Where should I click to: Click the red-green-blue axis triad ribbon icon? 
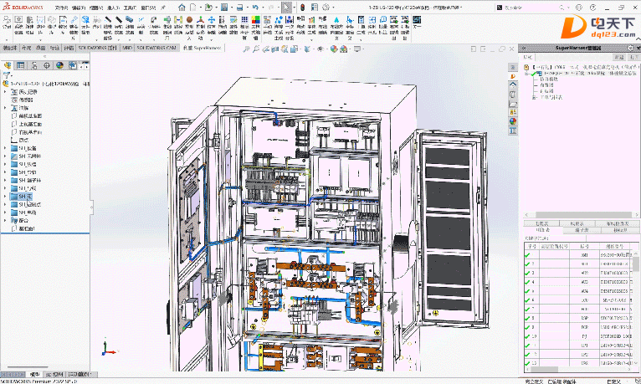point(200,19)
